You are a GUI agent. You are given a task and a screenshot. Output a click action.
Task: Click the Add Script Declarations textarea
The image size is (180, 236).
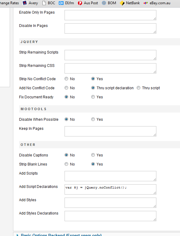[110, 189]
